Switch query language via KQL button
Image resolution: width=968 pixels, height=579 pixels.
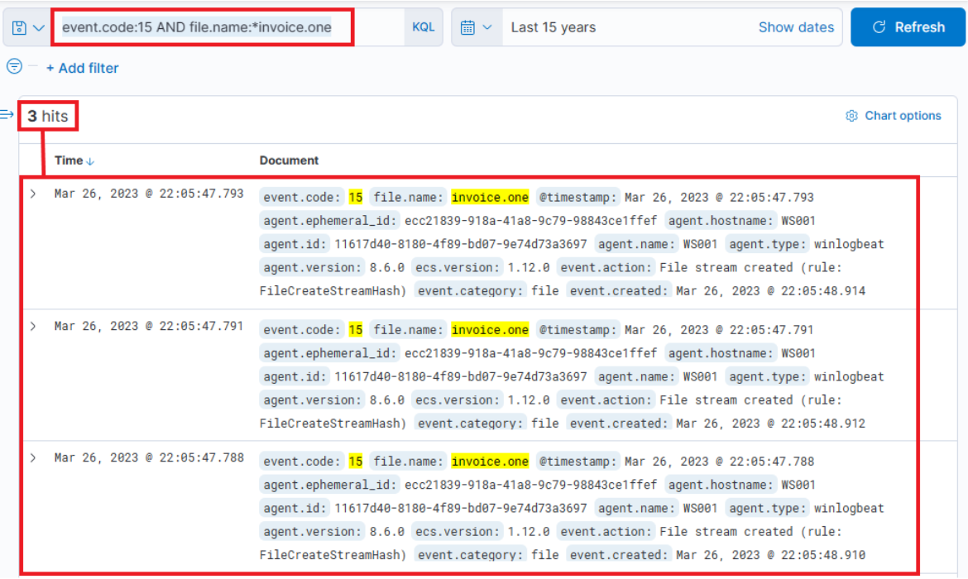pos(423,27)
